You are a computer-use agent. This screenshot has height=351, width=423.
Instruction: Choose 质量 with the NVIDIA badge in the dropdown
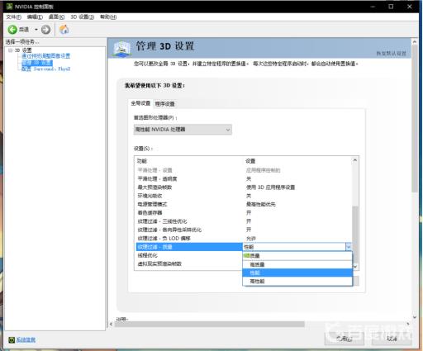coord(297,256)
